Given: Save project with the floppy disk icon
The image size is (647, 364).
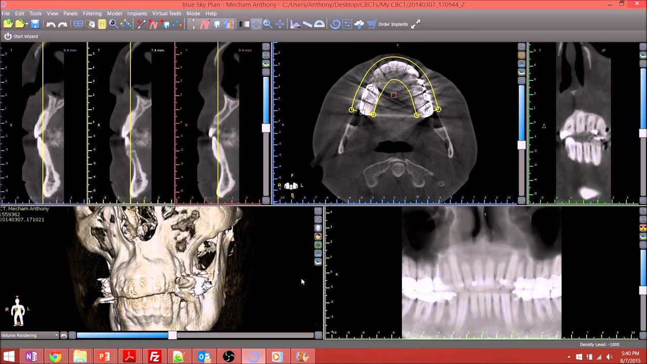Looking at the screenshot, I should (x=35, y=24).
